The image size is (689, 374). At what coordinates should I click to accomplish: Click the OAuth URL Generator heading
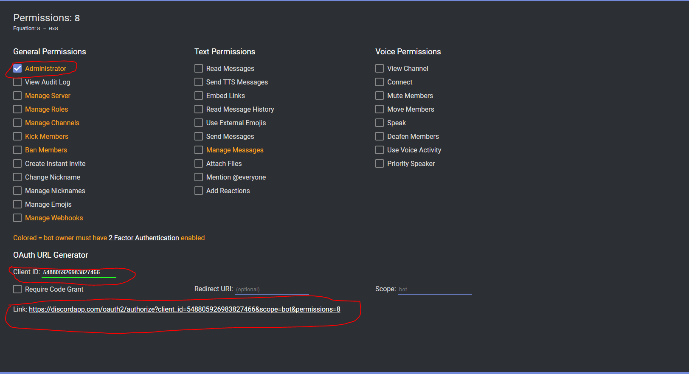(51, 255)
